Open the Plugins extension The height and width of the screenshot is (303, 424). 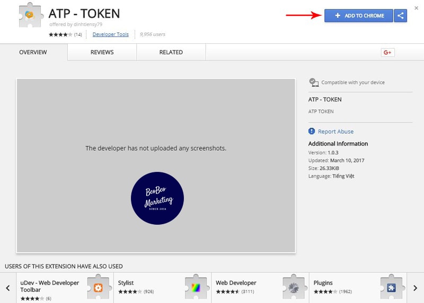pyautogui.click(x=358, y=288)
